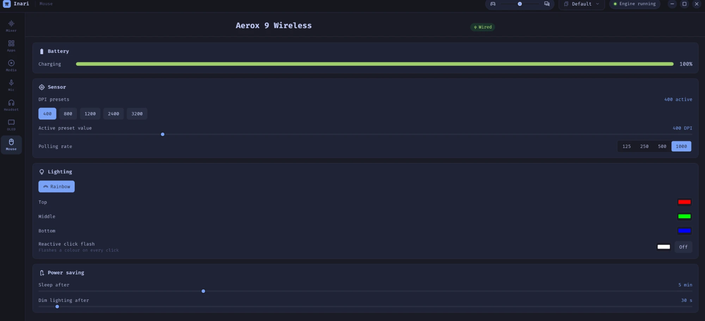Open the Middle zone green color swatch
This screenshot has height=321, width=705.
click(684, 216)
